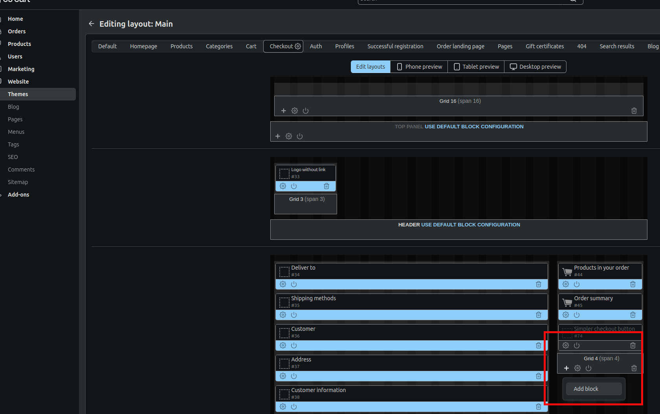Open settings for Deliver to block
The width and height of the screenshot is (660, 414).
[283, 284]
